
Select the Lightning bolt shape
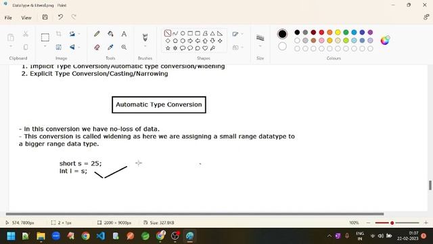point(212,48)
